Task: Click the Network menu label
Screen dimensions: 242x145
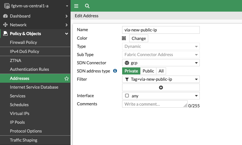Action: (x=18, y=25)
